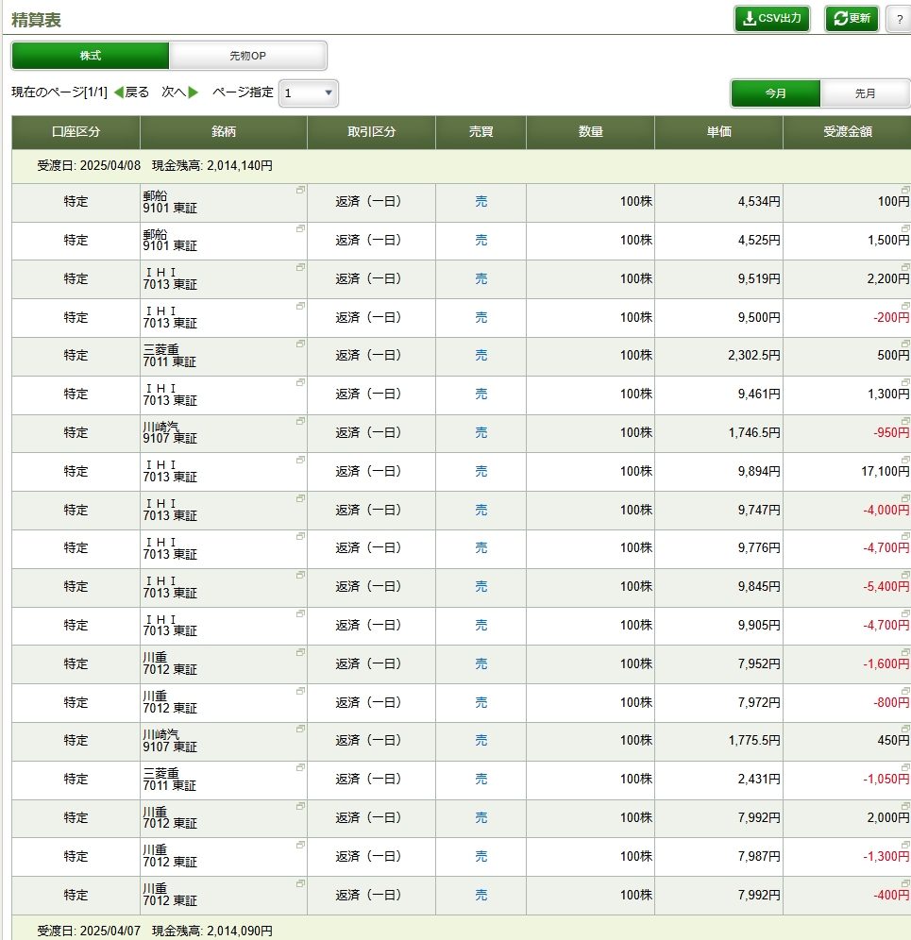Go to the next page via 次へ
This screenshot has height=940, width=911.
[174, 92]
